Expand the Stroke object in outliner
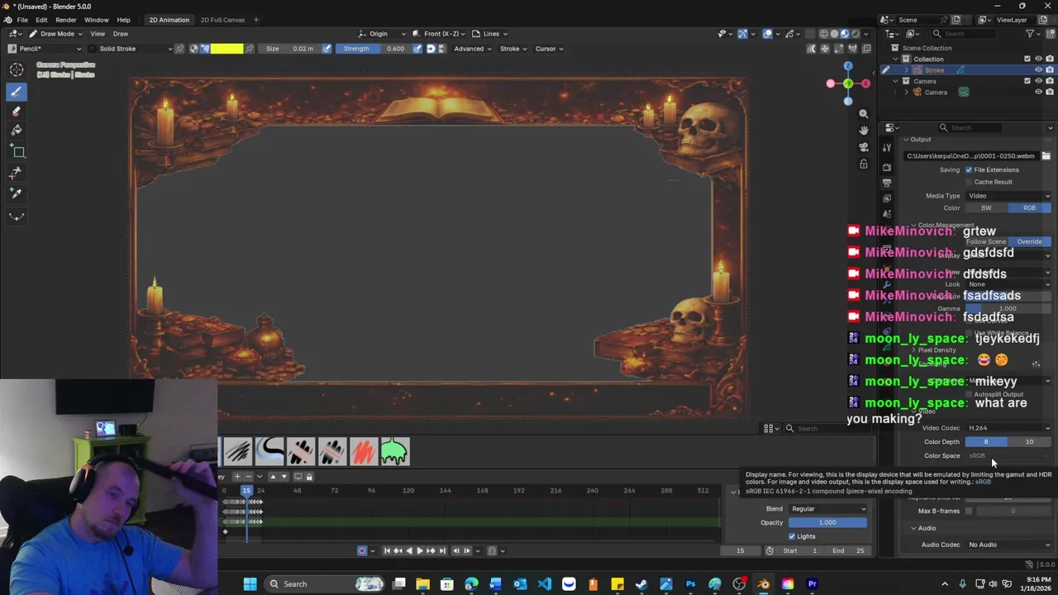 point(906,70)
